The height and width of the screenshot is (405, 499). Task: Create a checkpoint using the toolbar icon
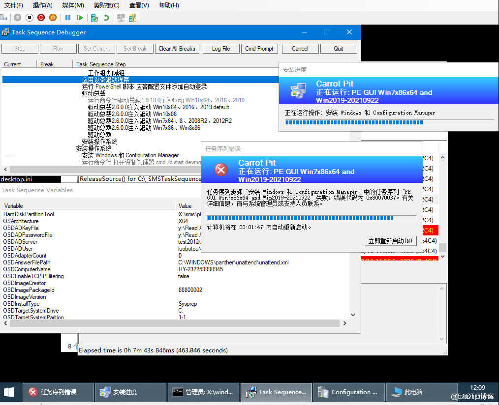coord(94,18)
